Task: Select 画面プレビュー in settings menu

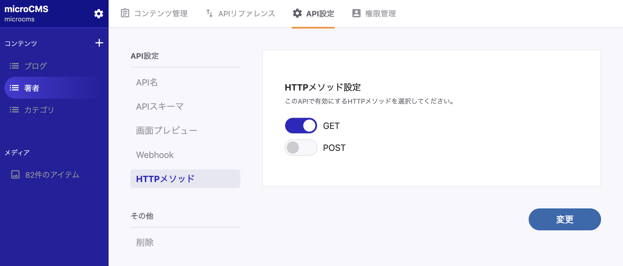Action: (167, 131)
